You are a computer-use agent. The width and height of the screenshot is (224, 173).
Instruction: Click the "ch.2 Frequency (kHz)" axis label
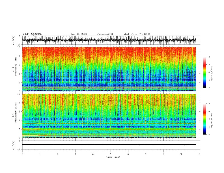click(x=15, y=113)
